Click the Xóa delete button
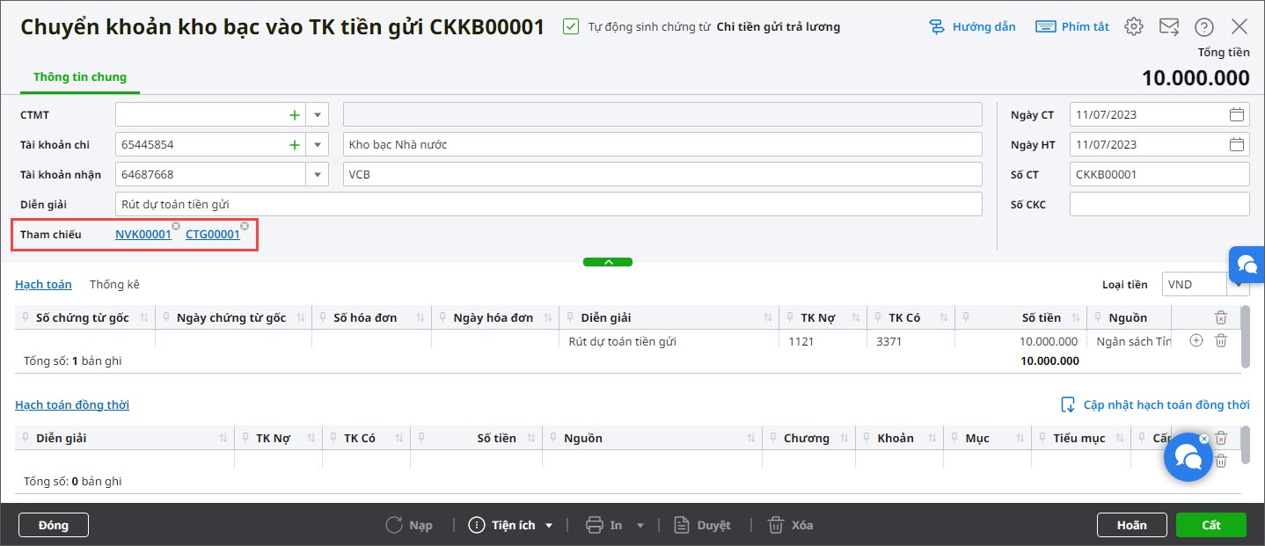This screenshot has width=1265, height=546. pos(790,525)
